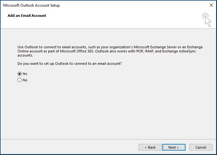Click the "Yes" option label text
The image size is (217, 155).
coord(25,74)
